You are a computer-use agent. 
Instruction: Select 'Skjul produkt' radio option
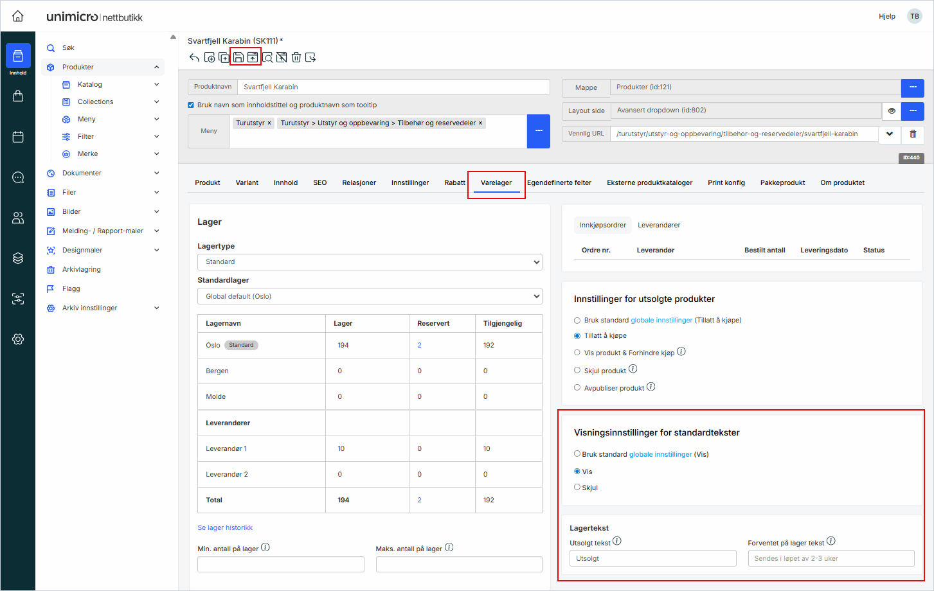pyautogui.click(x=577, y=370)
